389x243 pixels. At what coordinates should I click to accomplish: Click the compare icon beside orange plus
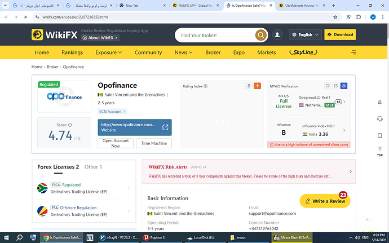(249, 86)
